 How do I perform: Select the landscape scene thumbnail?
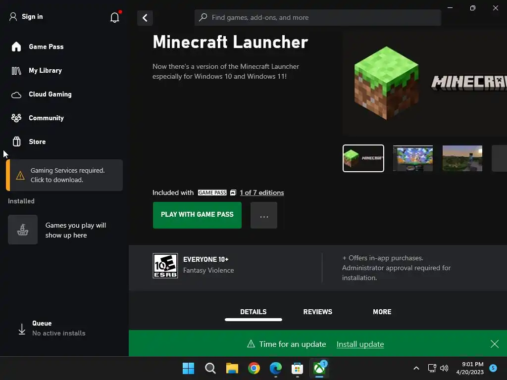point(462,158)
